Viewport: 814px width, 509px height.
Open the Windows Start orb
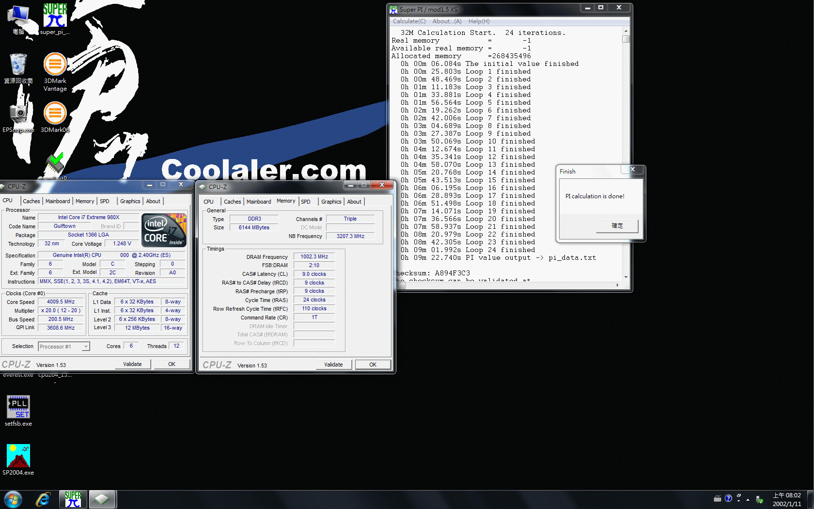(x=13, y=499)
